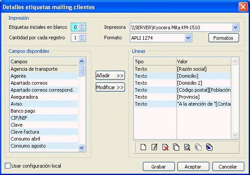Click Cantidad por cada registro number field
Viewport: 250px width, 175px height.
click(75, 38)
